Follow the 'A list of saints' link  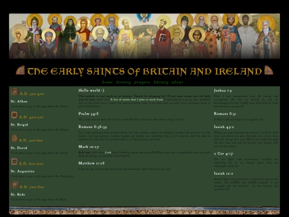(137, 100)
